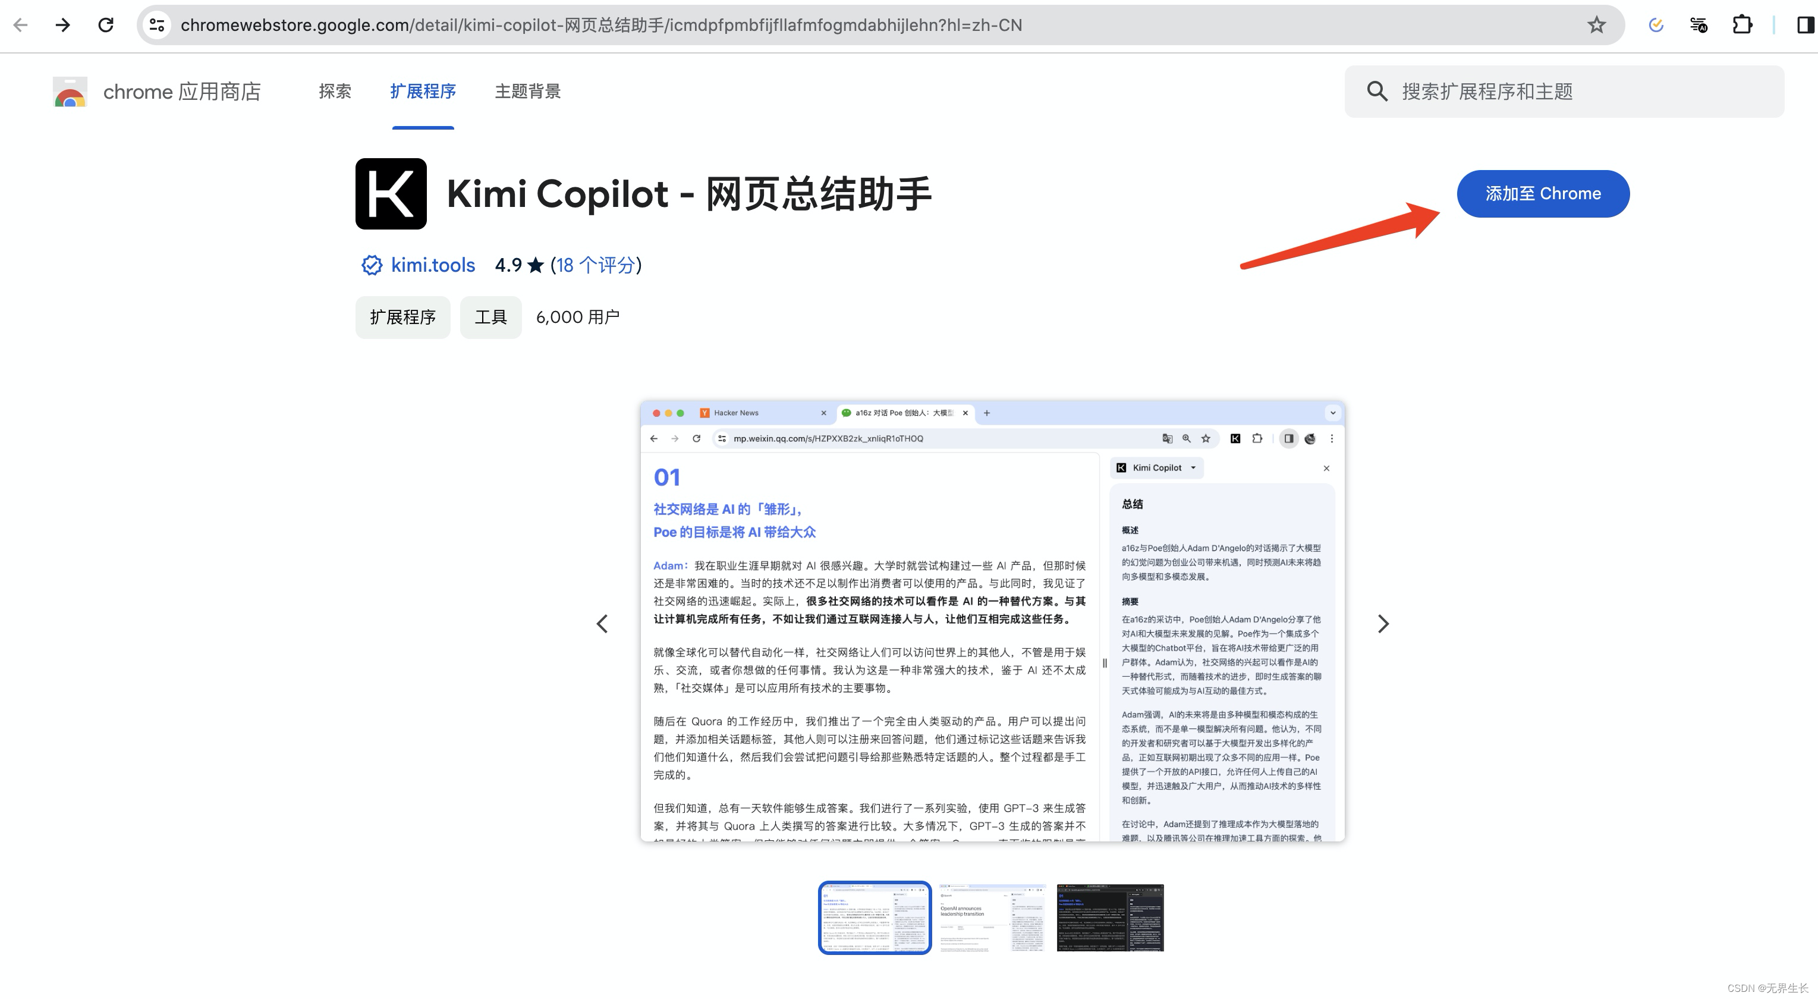Open the 主题背景 tab
This screenshot has height=999, width=1818.
[528, 91]
